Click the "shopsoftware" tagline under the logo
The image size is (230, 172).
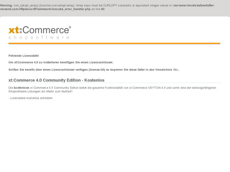(x=39, y=38)
